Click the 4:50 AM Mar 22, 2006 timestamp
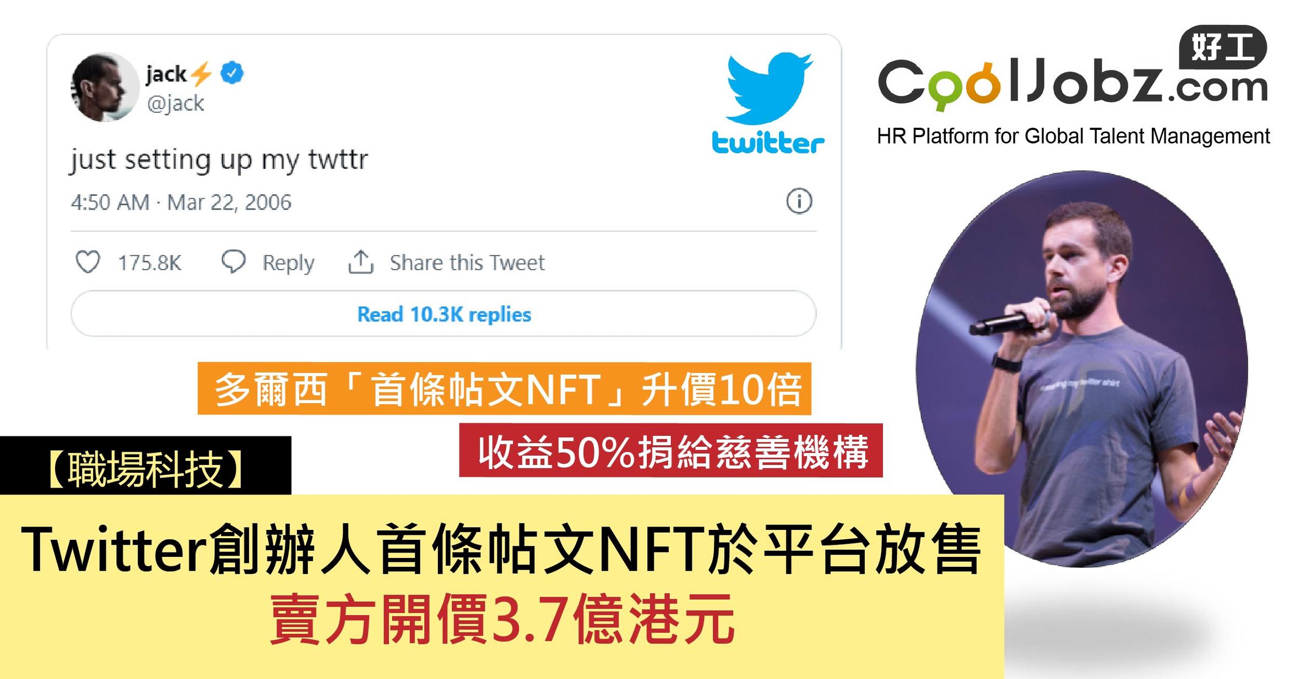 pos(181,202)
